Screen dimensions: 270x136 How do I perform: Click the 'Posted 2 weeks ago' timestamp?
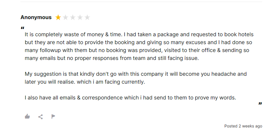pyautogui.click(x=243, y=126)
